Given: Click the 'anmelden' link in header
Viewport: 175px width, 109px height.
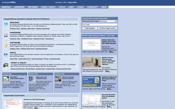Looking at the screenshot, I should (x=59, y=2).
